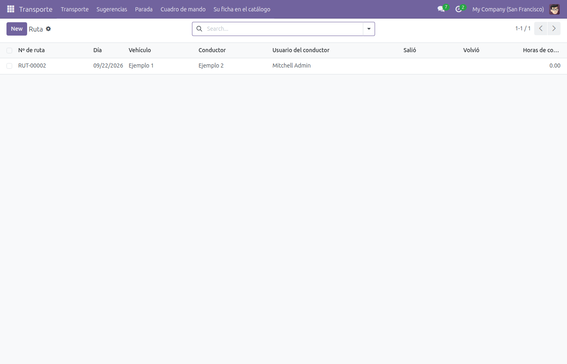Screen dimensions: 567x364
Task: Sort by Horas de co… column
Action: pyautogui.click(x=541, y=50)
